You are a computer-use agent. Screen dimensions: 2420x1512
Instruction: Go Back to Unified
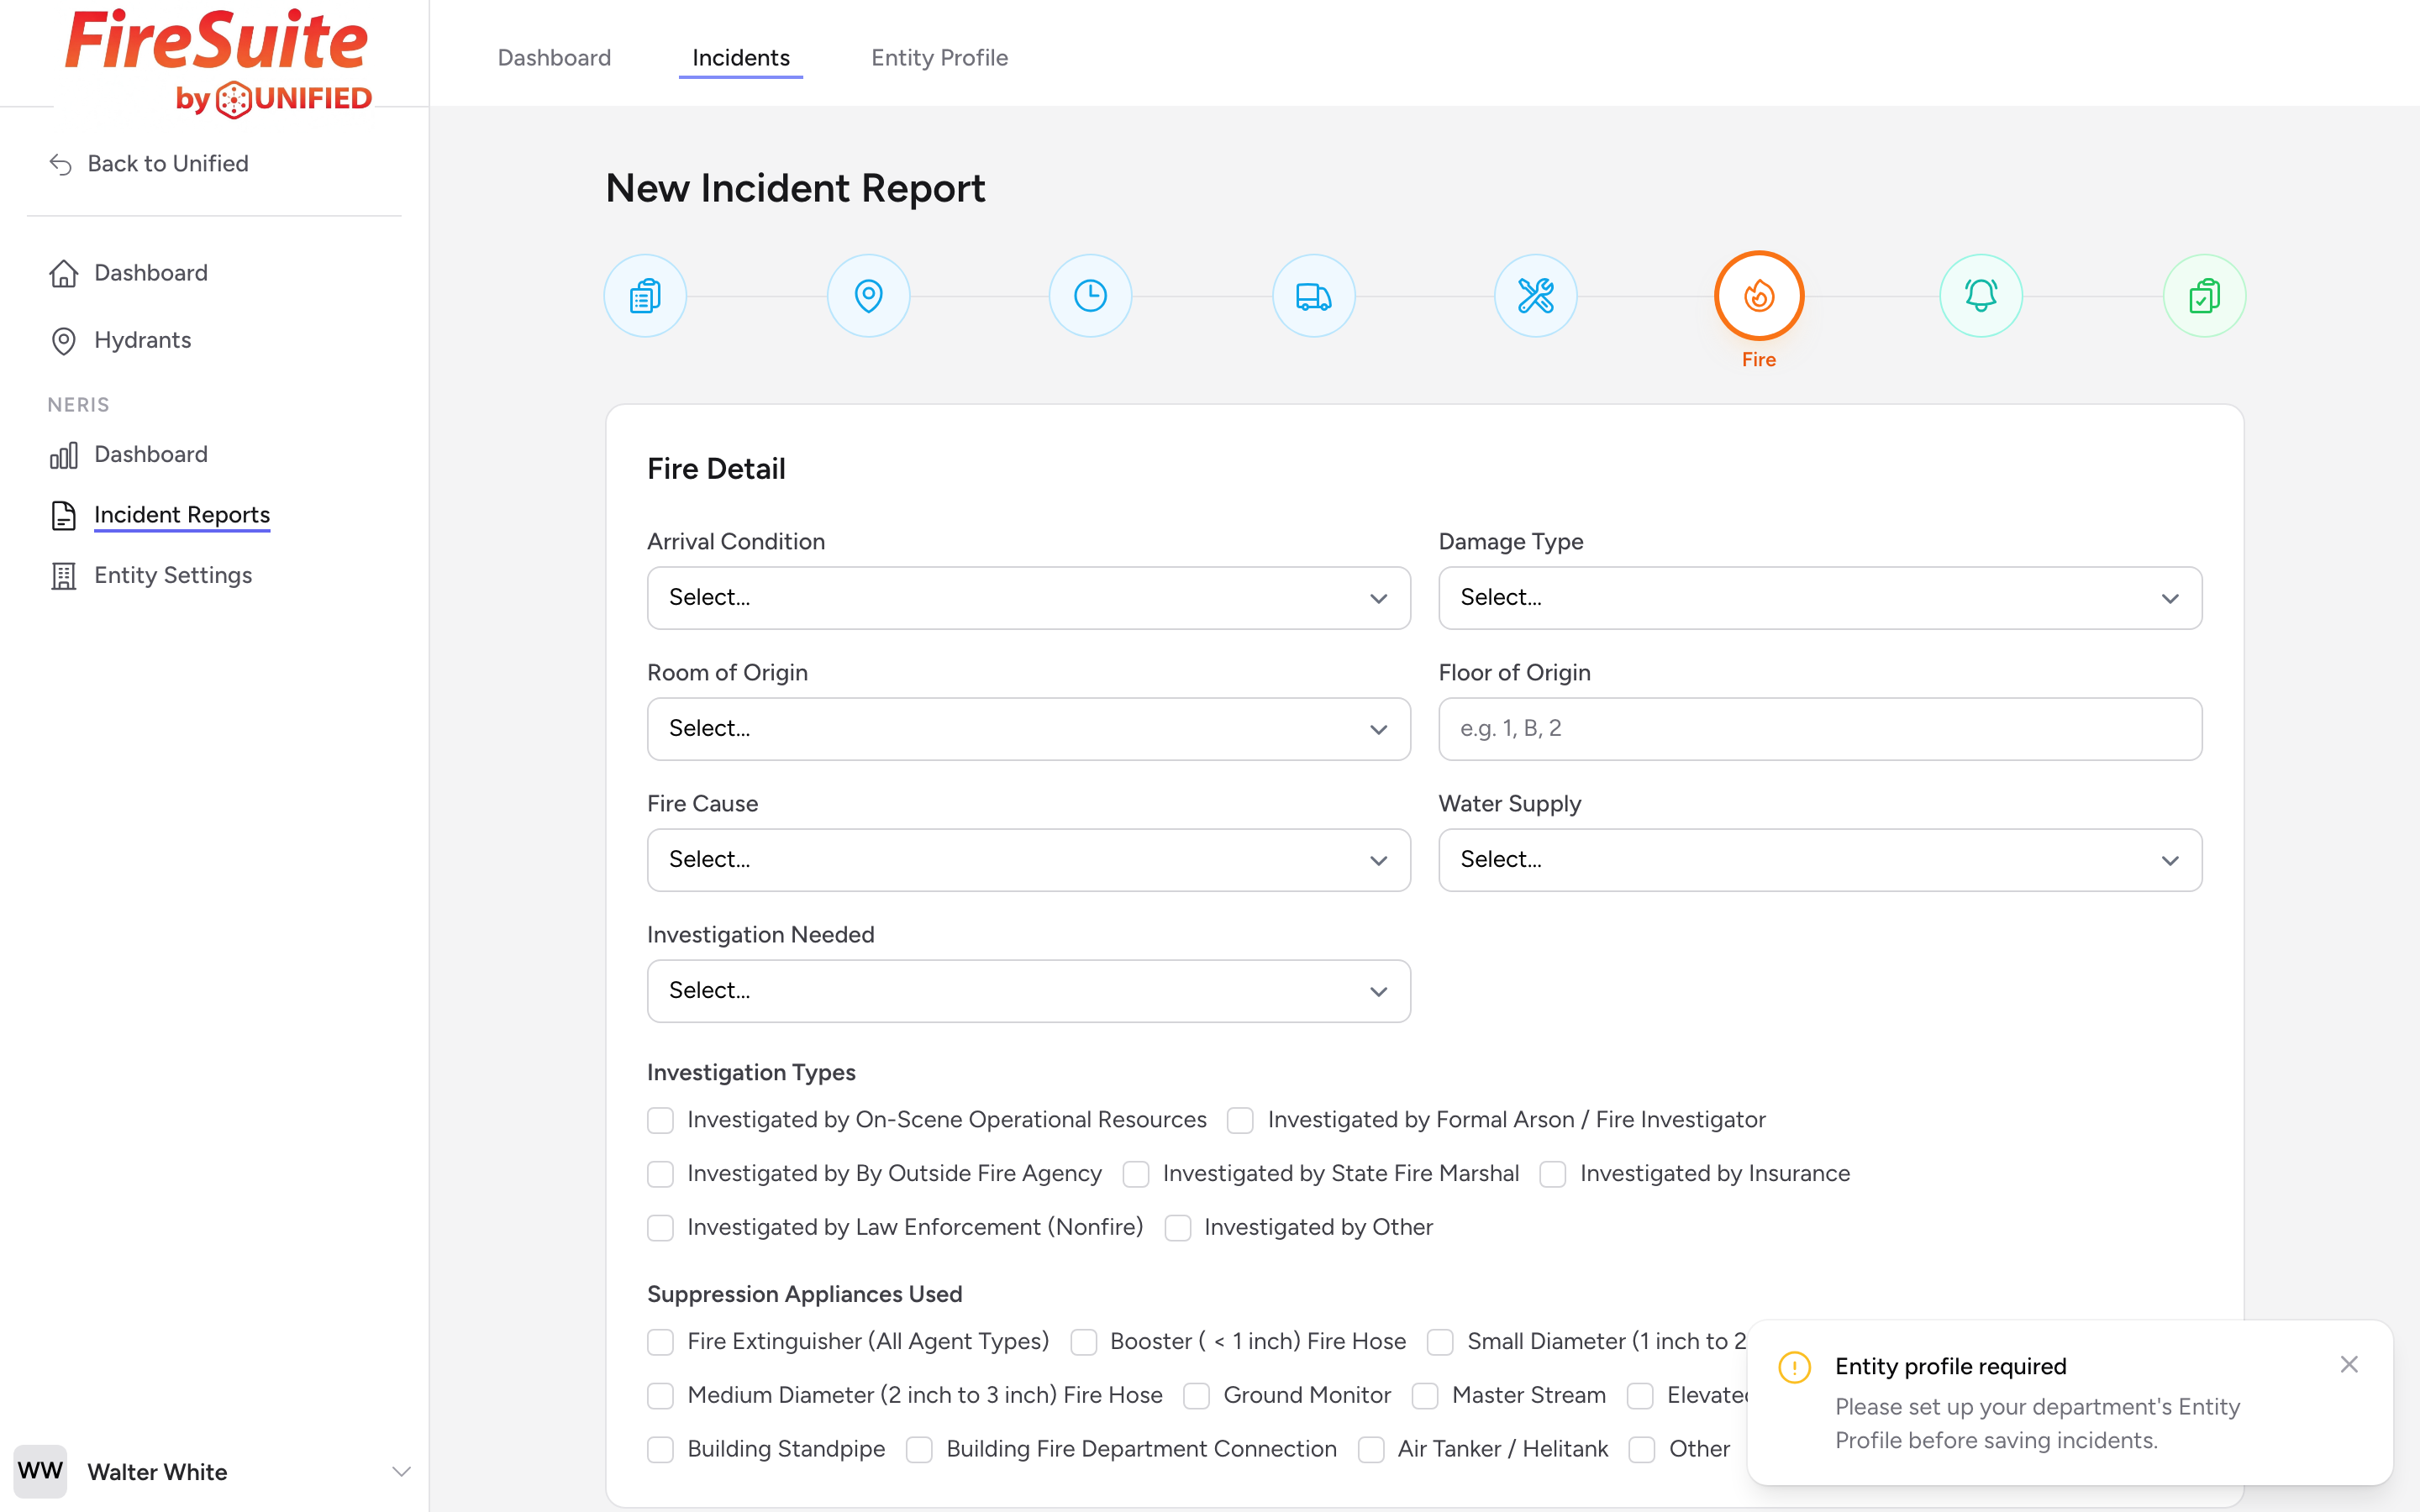pyautogui.click(x=168, y=164)
